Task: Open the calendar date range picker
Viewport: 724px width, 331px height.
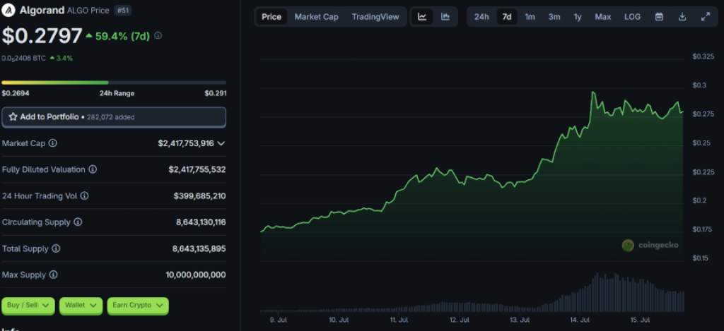Action: pos(660,17)
